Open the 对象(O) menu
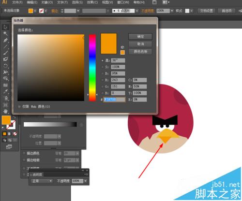The height and width of the screenshot is (201, 242). [47, 2]
